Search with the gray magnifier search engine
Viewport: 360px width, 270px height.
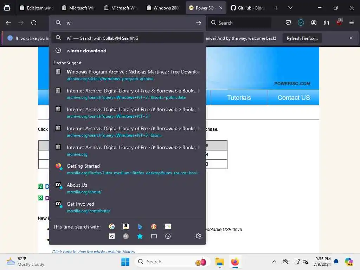point(126,236)
